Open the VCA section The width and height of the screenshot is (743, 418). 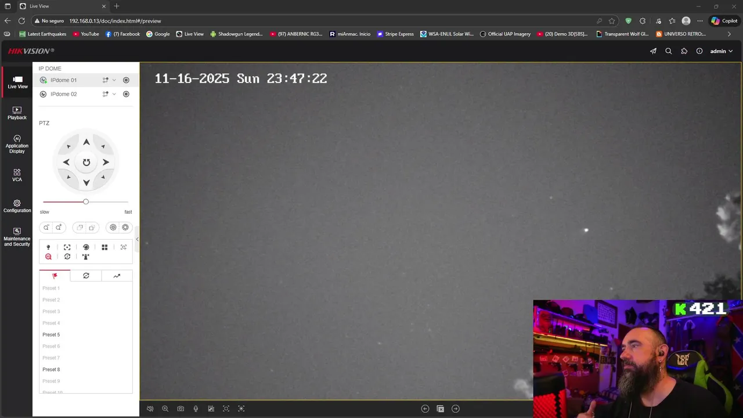(17, 175)
